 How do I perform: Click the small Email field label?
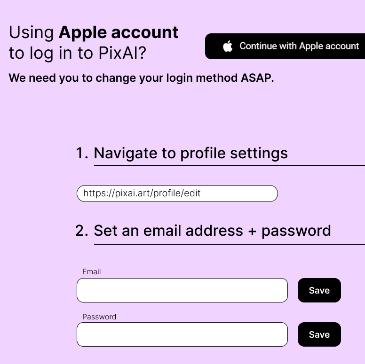(91, 271)
